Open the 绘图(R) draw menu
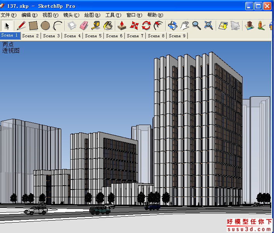The height and width of the screenshot is (233, 274). [92, 15]
